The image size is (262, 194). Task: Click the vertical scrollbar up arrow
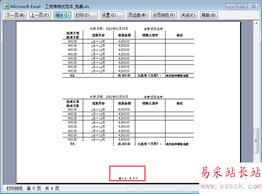point(256,23)
